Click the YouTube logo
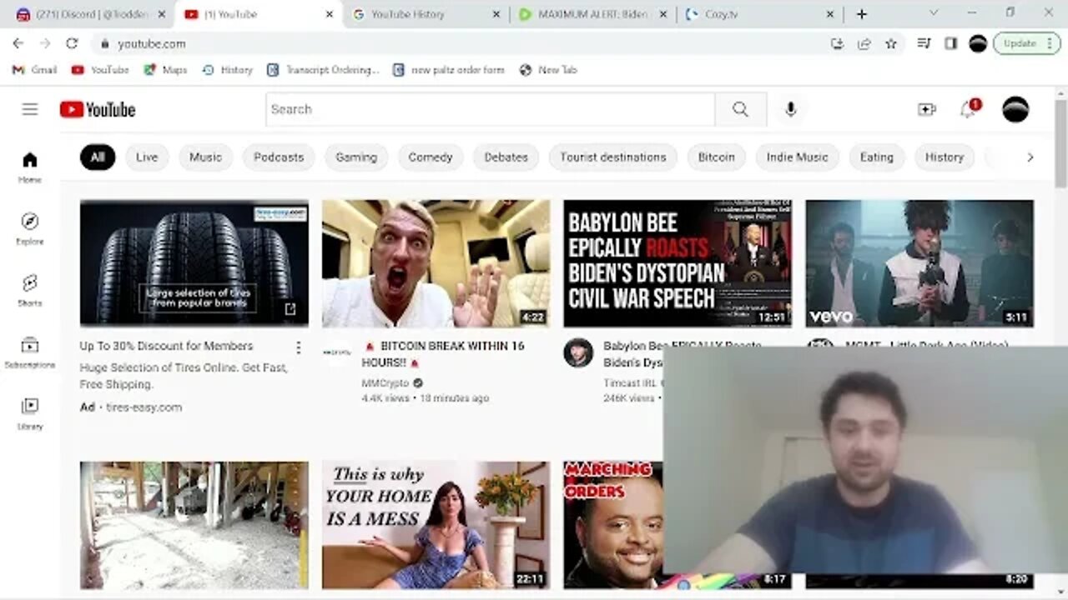 (98, 109)
